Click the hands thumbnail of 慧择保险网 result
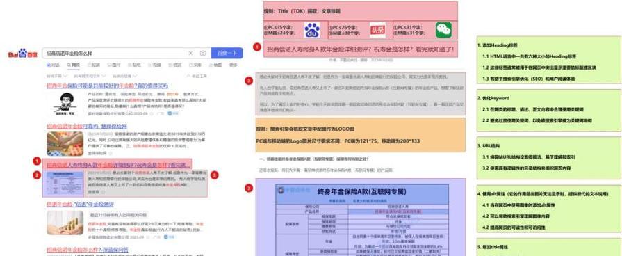 (x=65, y=144)
